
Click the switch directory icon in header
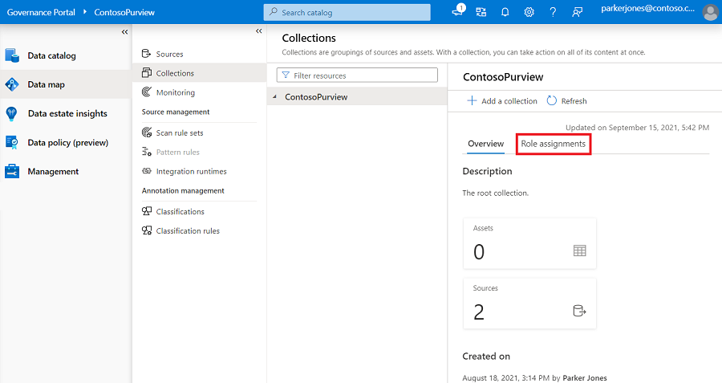(481, 13)
